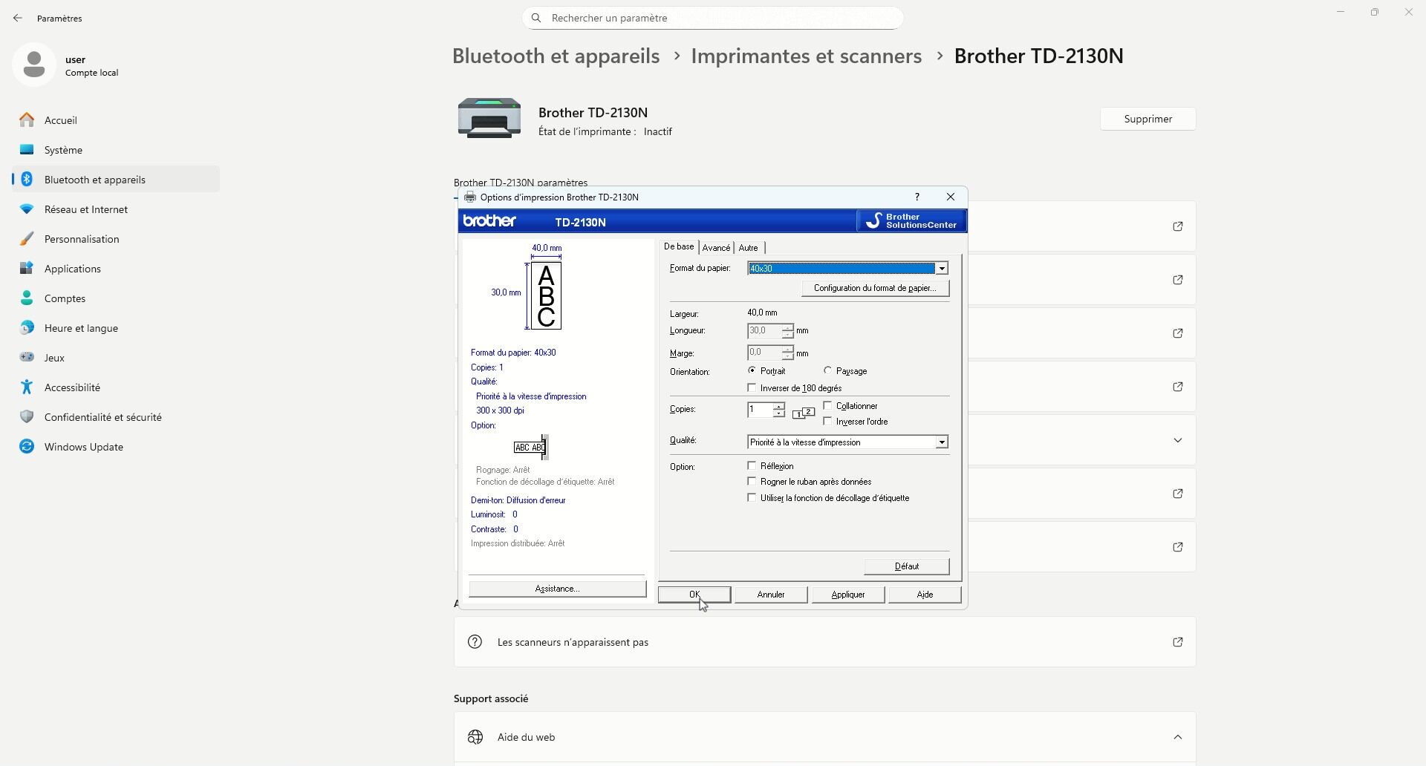Click the user account avatar
This screenshot has width=1426, height=766.
pyautogui.click(x=34, y=65)
